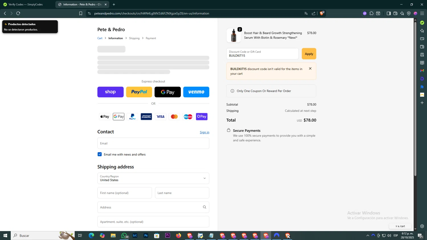
Task: Show hidden system tray icons chevron
Action: pyautogui.click(x=368, y=235)
